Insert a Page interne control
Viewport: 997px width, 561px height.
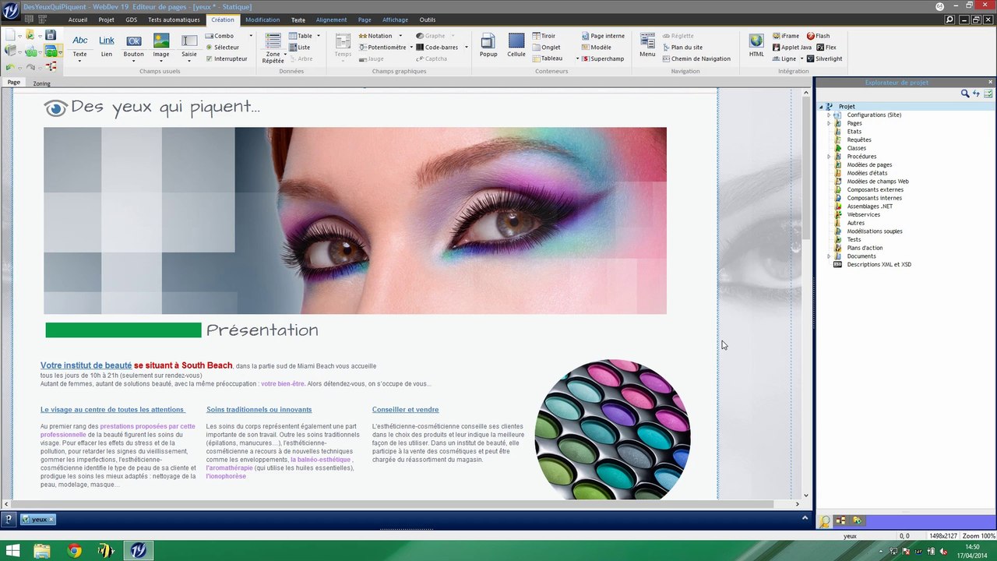603,36
